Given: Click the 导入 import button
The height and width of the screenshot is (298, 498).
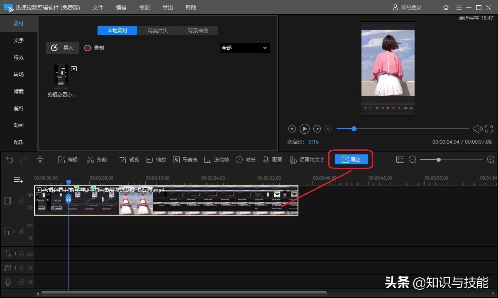Looking at the screenshot, I should [62, 48].
